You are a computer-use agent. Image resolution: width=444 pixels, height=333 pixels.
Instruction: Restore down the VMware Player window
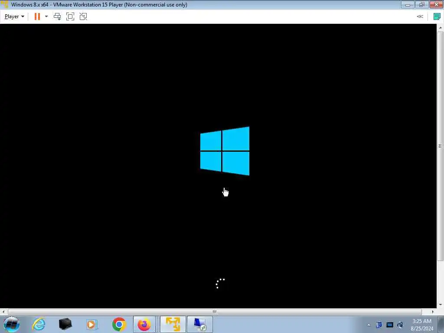pos(422,4)
